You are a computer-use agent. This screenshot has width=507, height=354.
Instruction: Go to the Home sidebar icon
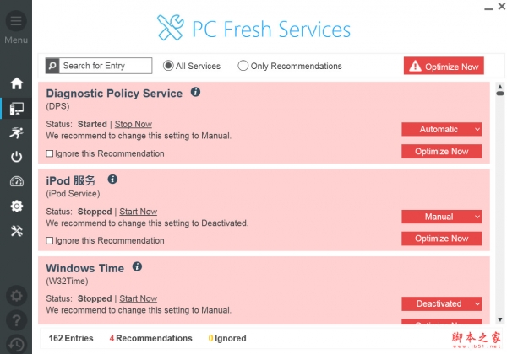16,83
